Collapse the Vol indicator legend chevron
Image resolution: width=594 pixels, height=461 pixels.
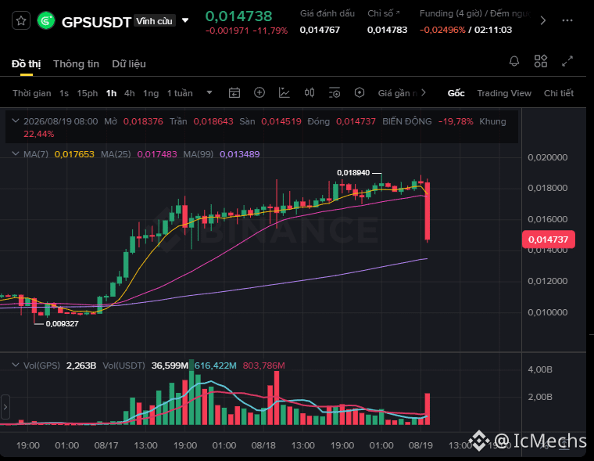[16, 365]
